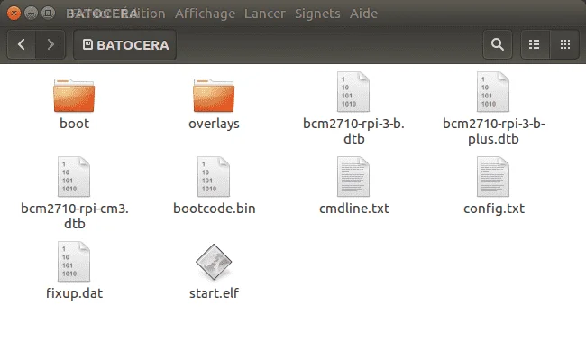Click the 'config.txt' file name
The width and height of the screenshot is (586, 362).
[x=494, y=209]
